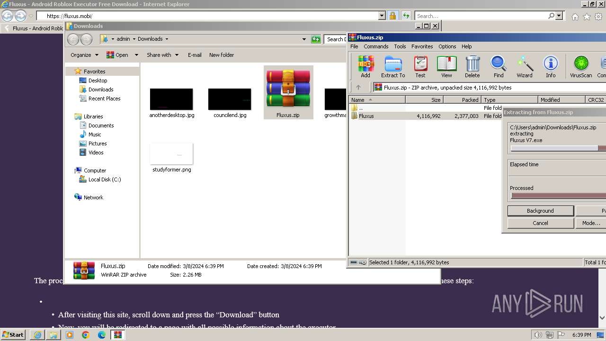Select anotherdesktop.jpg thumbnail
The height and width of the screenshot is (341, 606).
click(x=171, y=103)
